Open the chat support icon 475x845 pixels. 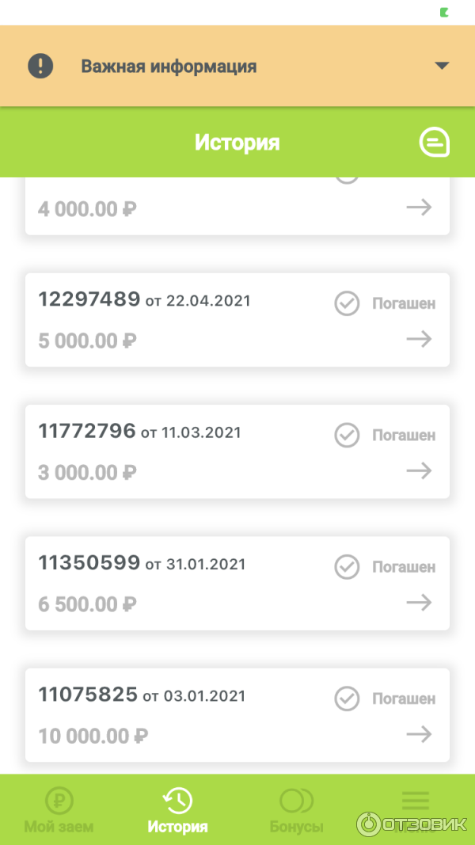434,143
